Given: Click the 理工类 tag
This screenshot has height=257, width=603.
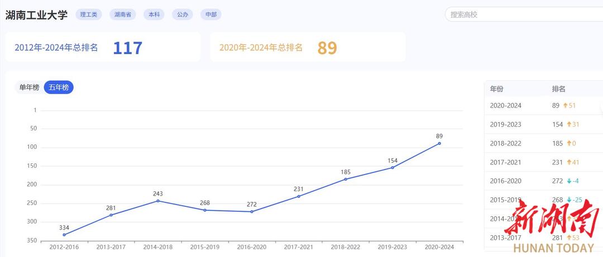Looking at the screenshot, I should 89,14.
